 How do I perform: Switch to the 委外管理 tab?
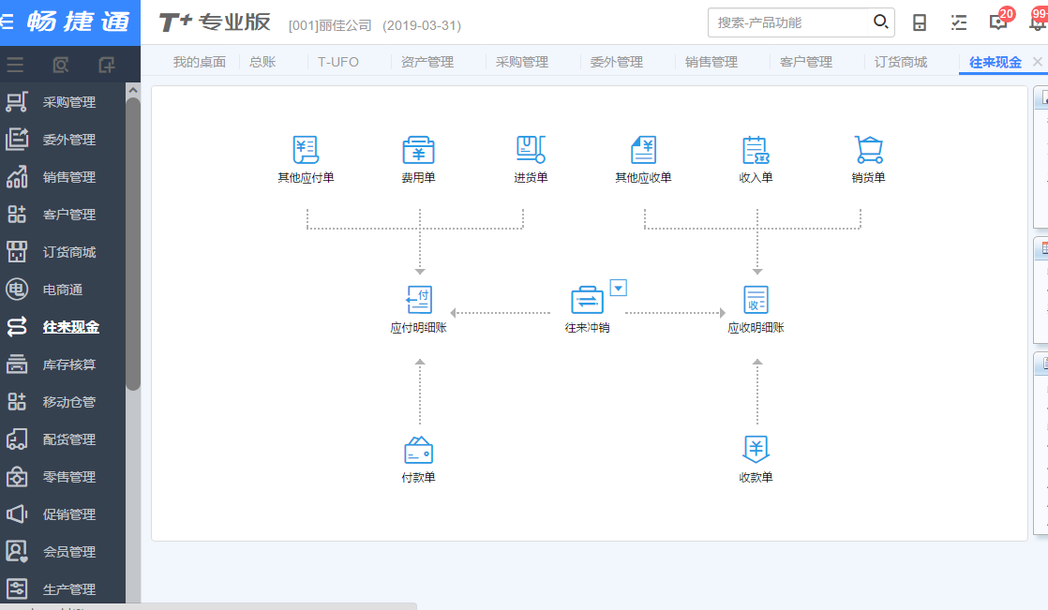616,62
